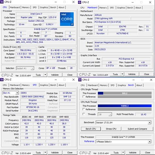Click CPU-Z app icon in top-left window title
Image resolution: width=155 pixels, height=155 pixels.
2,2
